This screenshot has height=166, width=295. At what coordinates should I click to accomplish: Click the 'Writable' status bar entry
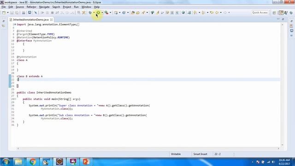click(x=176, y=154)
